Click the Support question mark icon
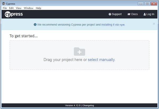The width and height of the screenshot is (159, 109). (110, 14)
